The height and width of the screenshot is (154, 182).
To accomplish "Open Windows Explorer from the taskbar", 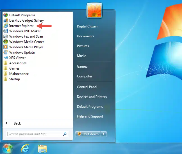I will pos(42,148).
